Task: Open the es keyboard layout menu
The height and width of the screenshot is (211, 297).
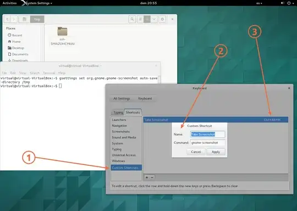Action: point(259,3)
